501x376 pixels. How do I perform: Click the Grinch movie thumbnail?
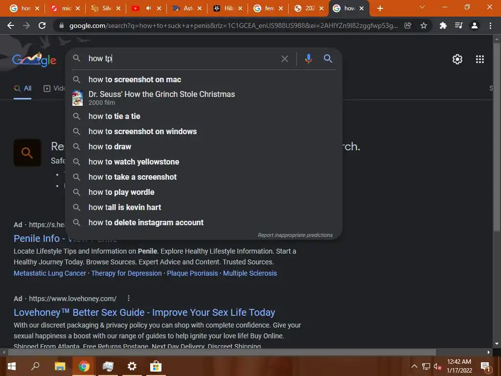77,98
